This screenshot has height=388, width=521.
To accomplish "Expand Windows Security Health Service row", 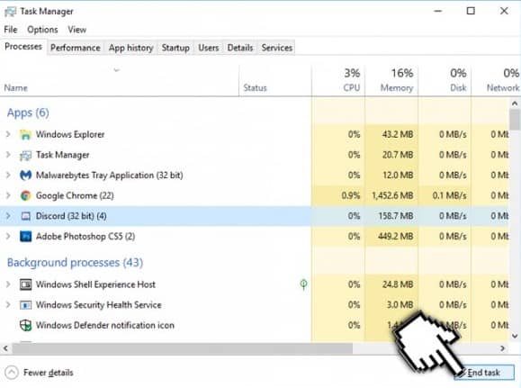I will coord(8,305).
